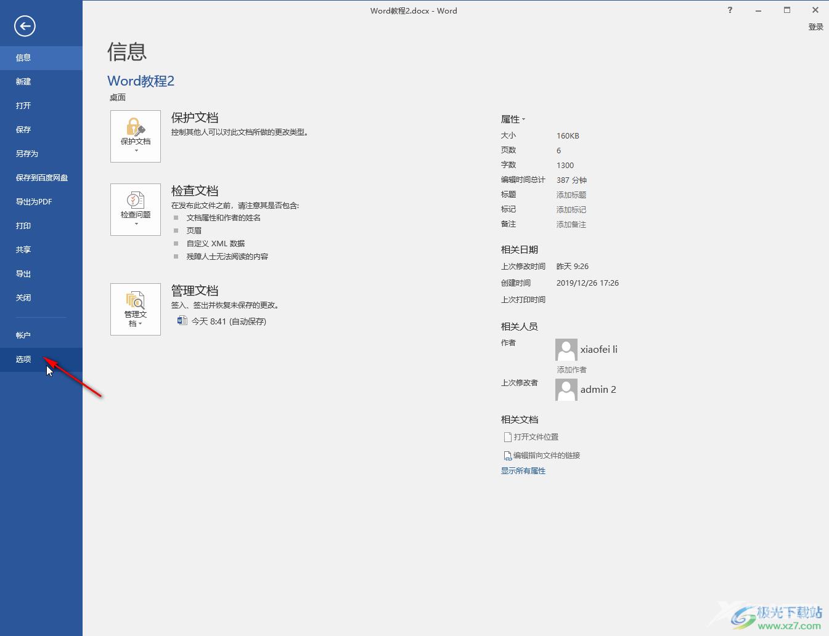Choose 另存为 (Save As) from the menu
The height and width of the screenshot is (636, 829).
click(41, 154)
